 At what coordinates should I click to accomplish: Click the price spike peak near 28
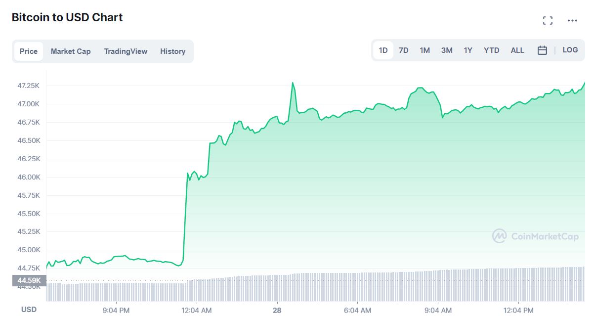(293, 83)
